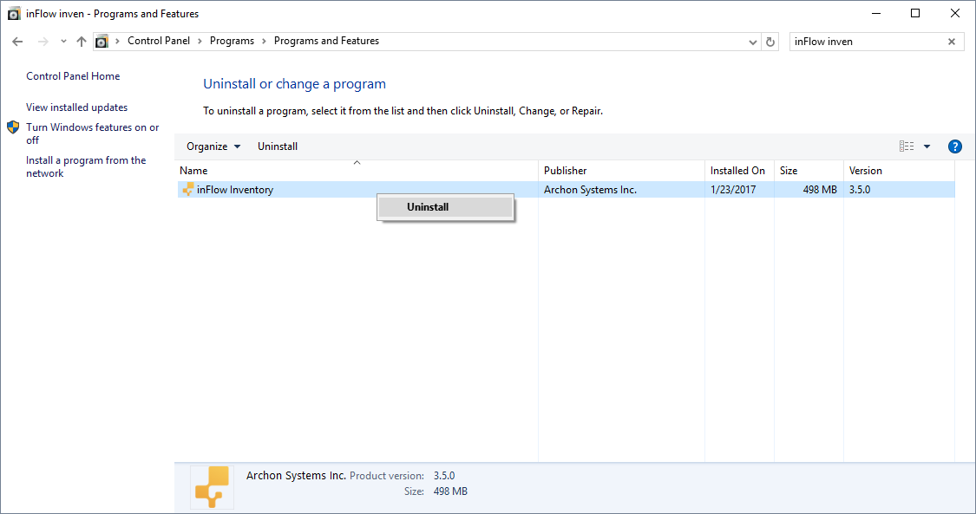This screenshot has height=514, width=976.
Task: Open Install a program from the network
Action: 86,166
